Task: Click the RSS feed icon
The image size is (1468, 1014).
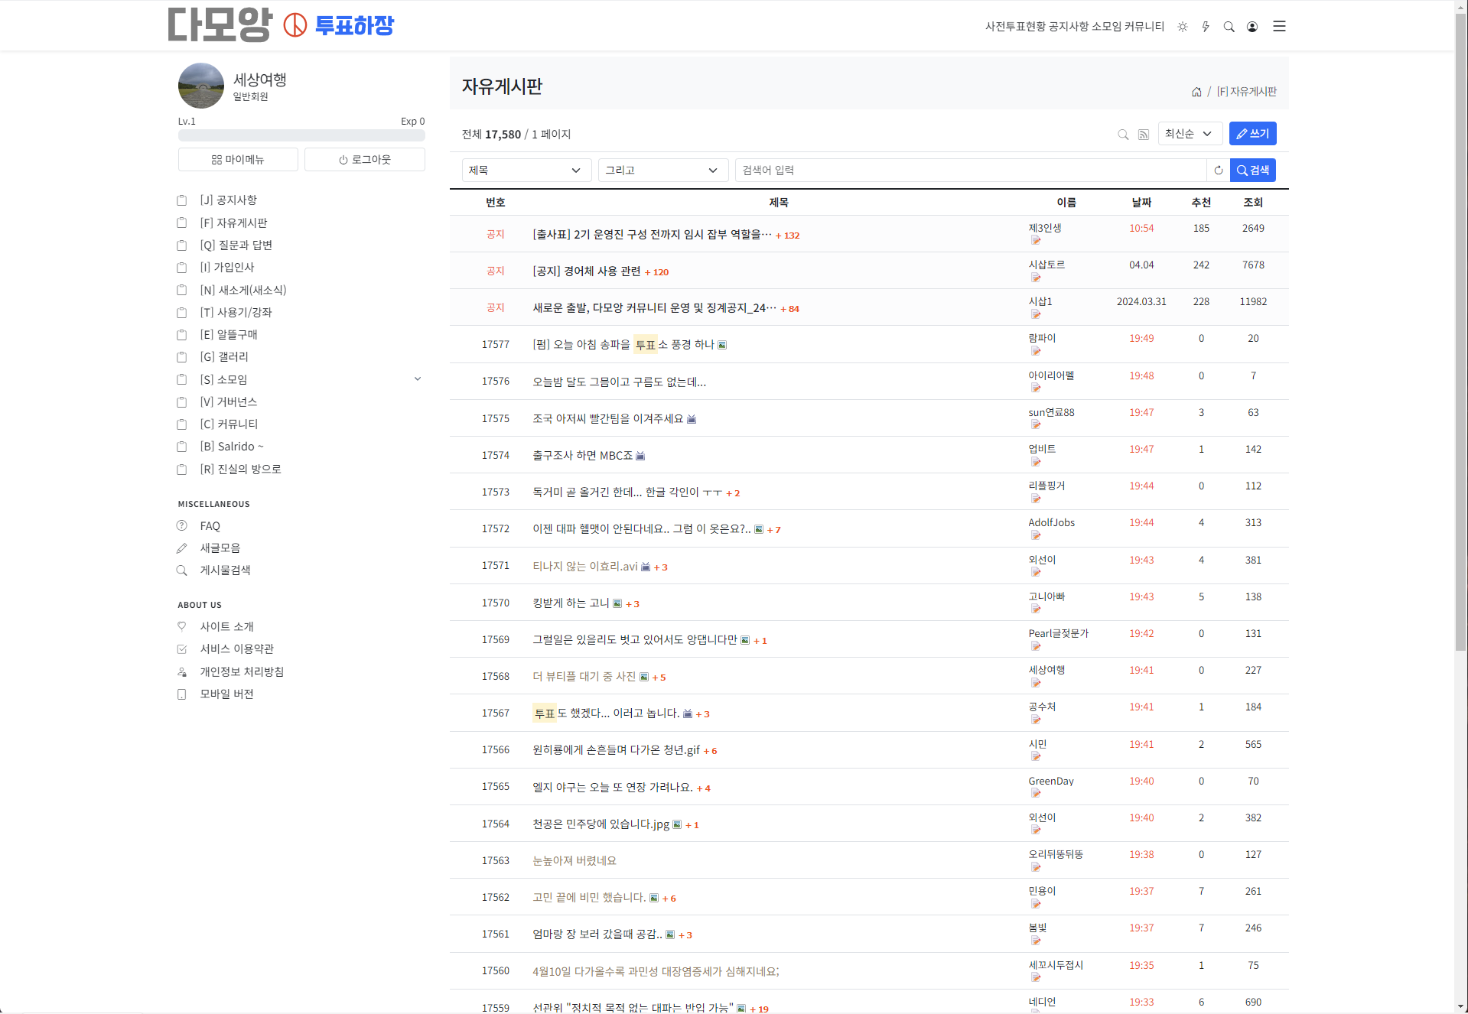Action: point(1144,135)
